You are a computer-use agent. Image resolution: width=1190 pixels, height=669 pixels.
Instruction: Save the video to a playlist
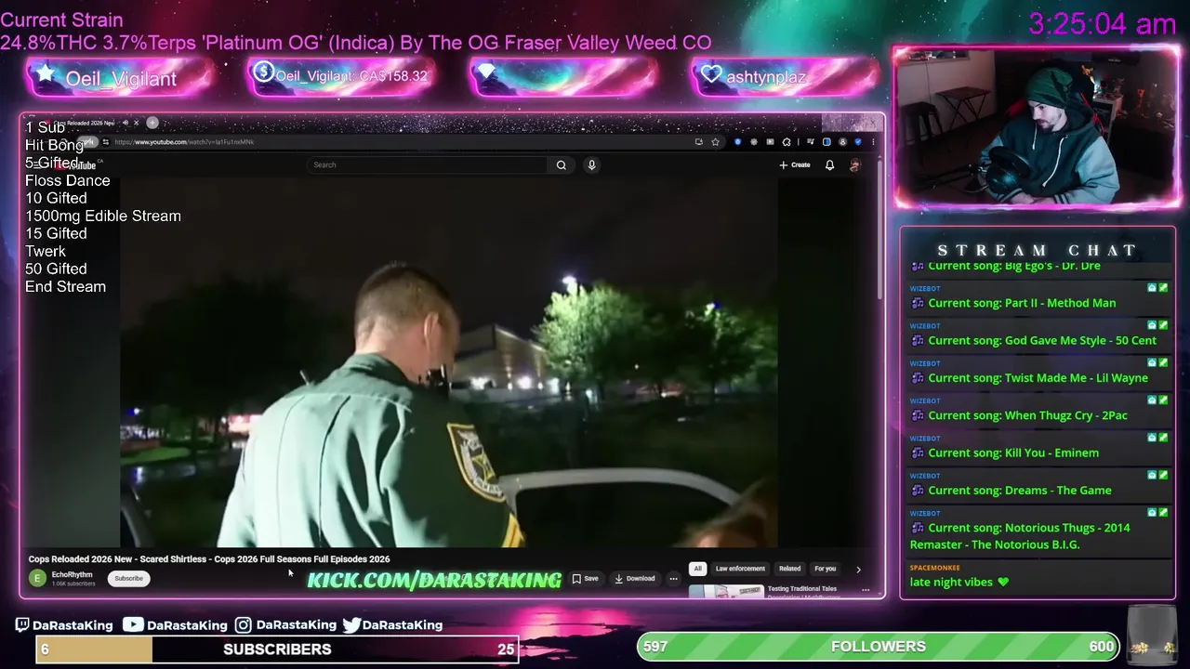(586, 579)
